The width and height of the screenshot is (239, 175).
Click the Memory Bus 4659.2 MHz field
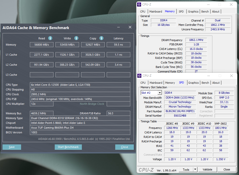pos(42,113)
